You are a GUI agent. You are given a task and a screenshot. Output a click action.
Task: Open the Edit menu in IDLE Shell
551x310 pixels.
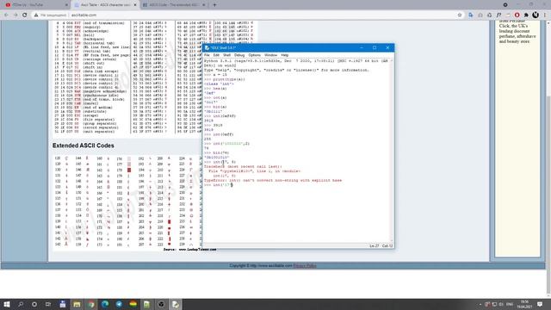pos(216,55)
